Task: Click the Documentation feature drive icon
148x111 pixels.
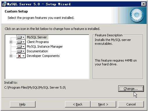Action: 20,51
